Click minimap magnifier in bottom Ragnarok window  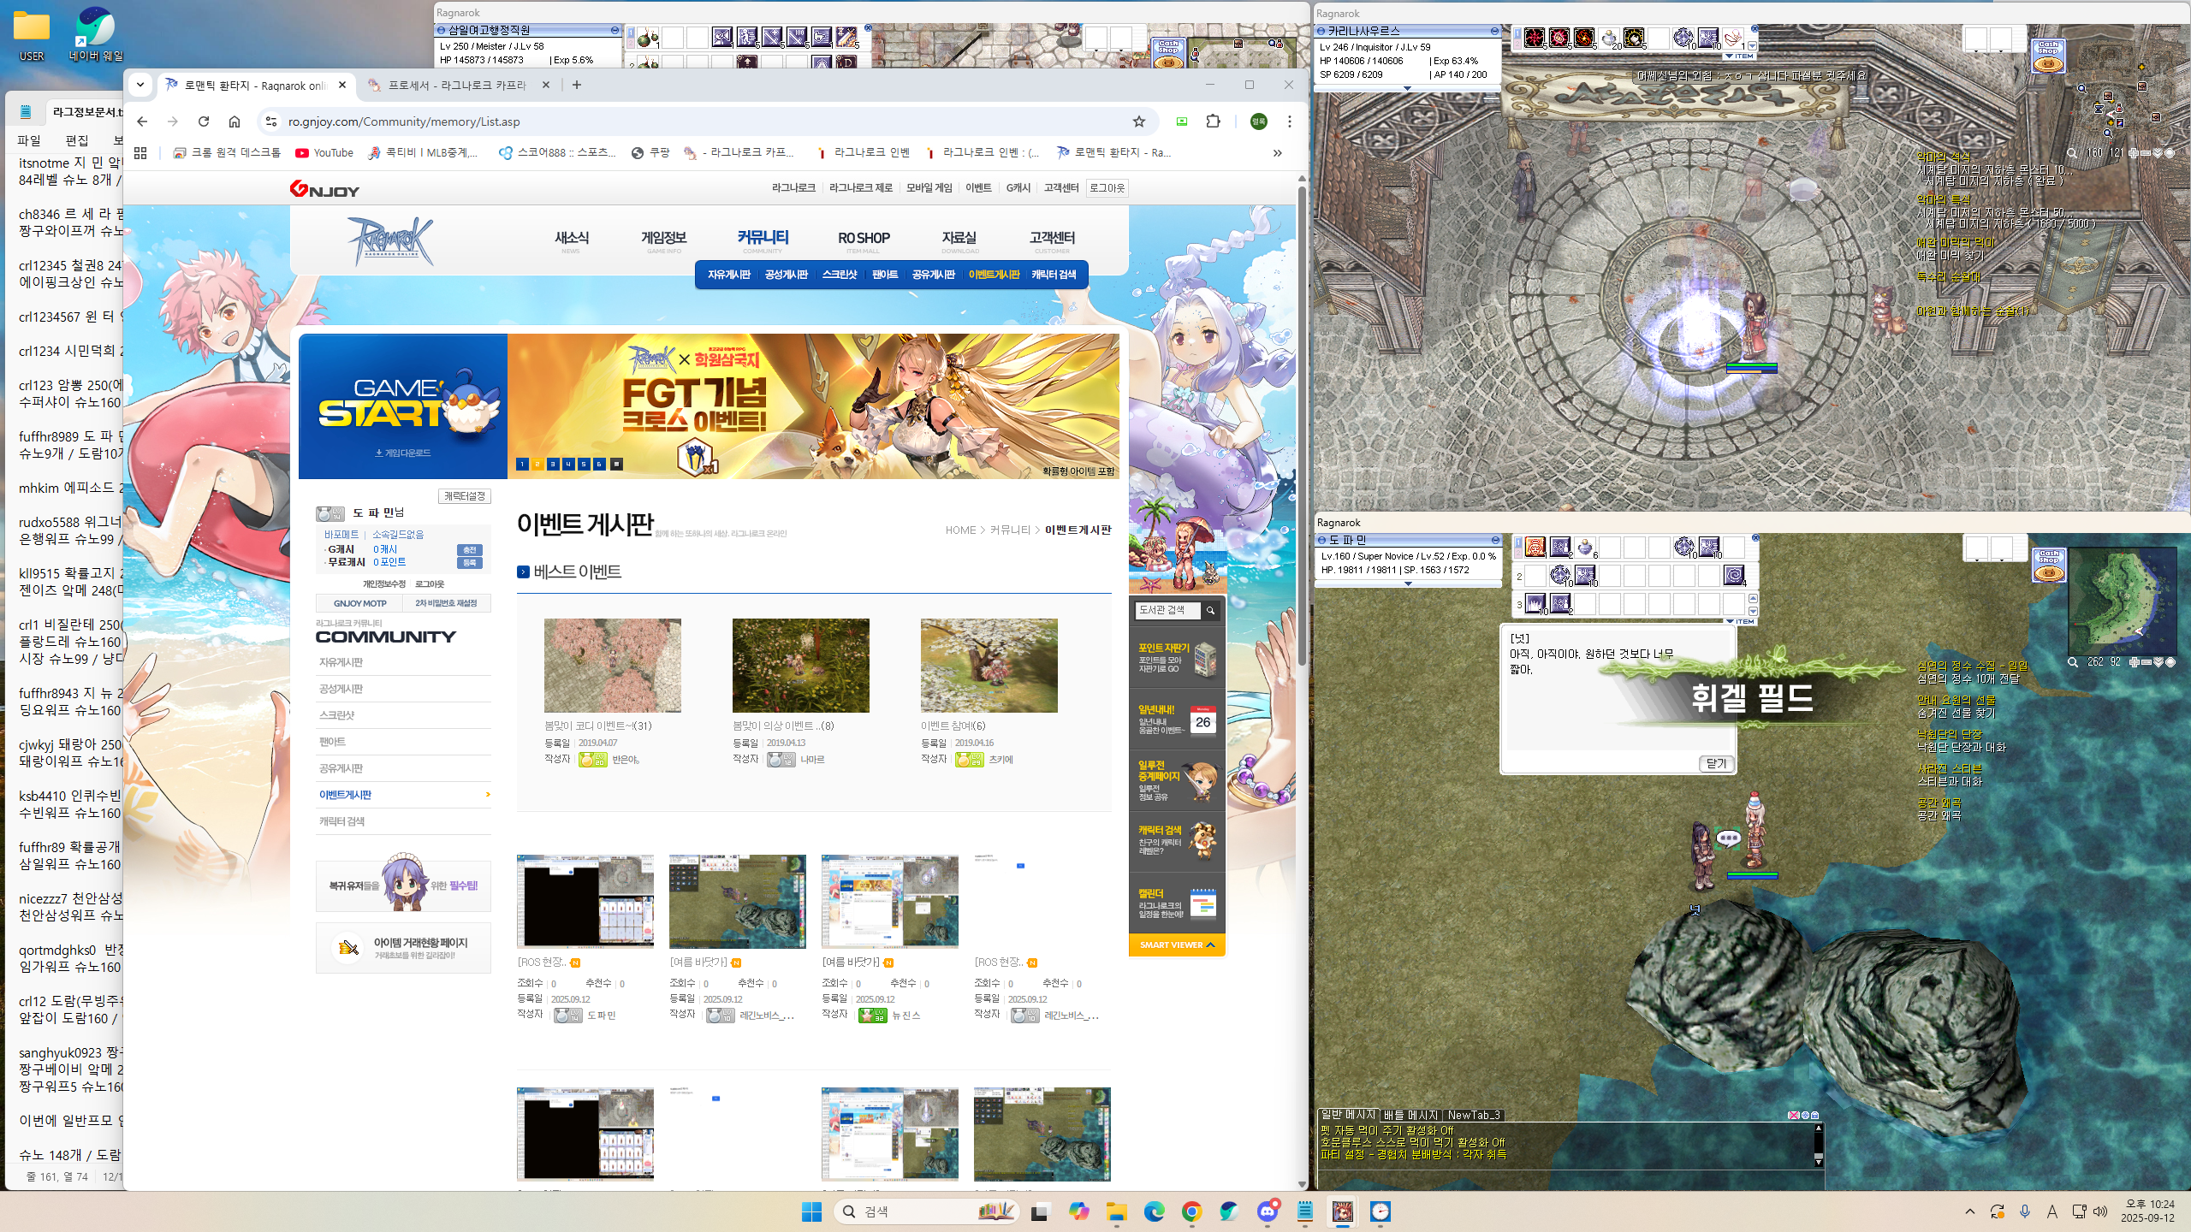coord(2073,662)
